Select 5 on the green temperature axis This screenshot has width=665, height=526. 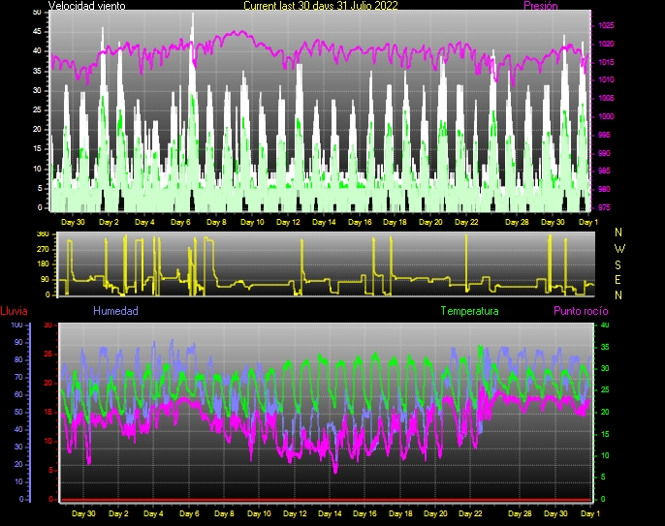603,478
